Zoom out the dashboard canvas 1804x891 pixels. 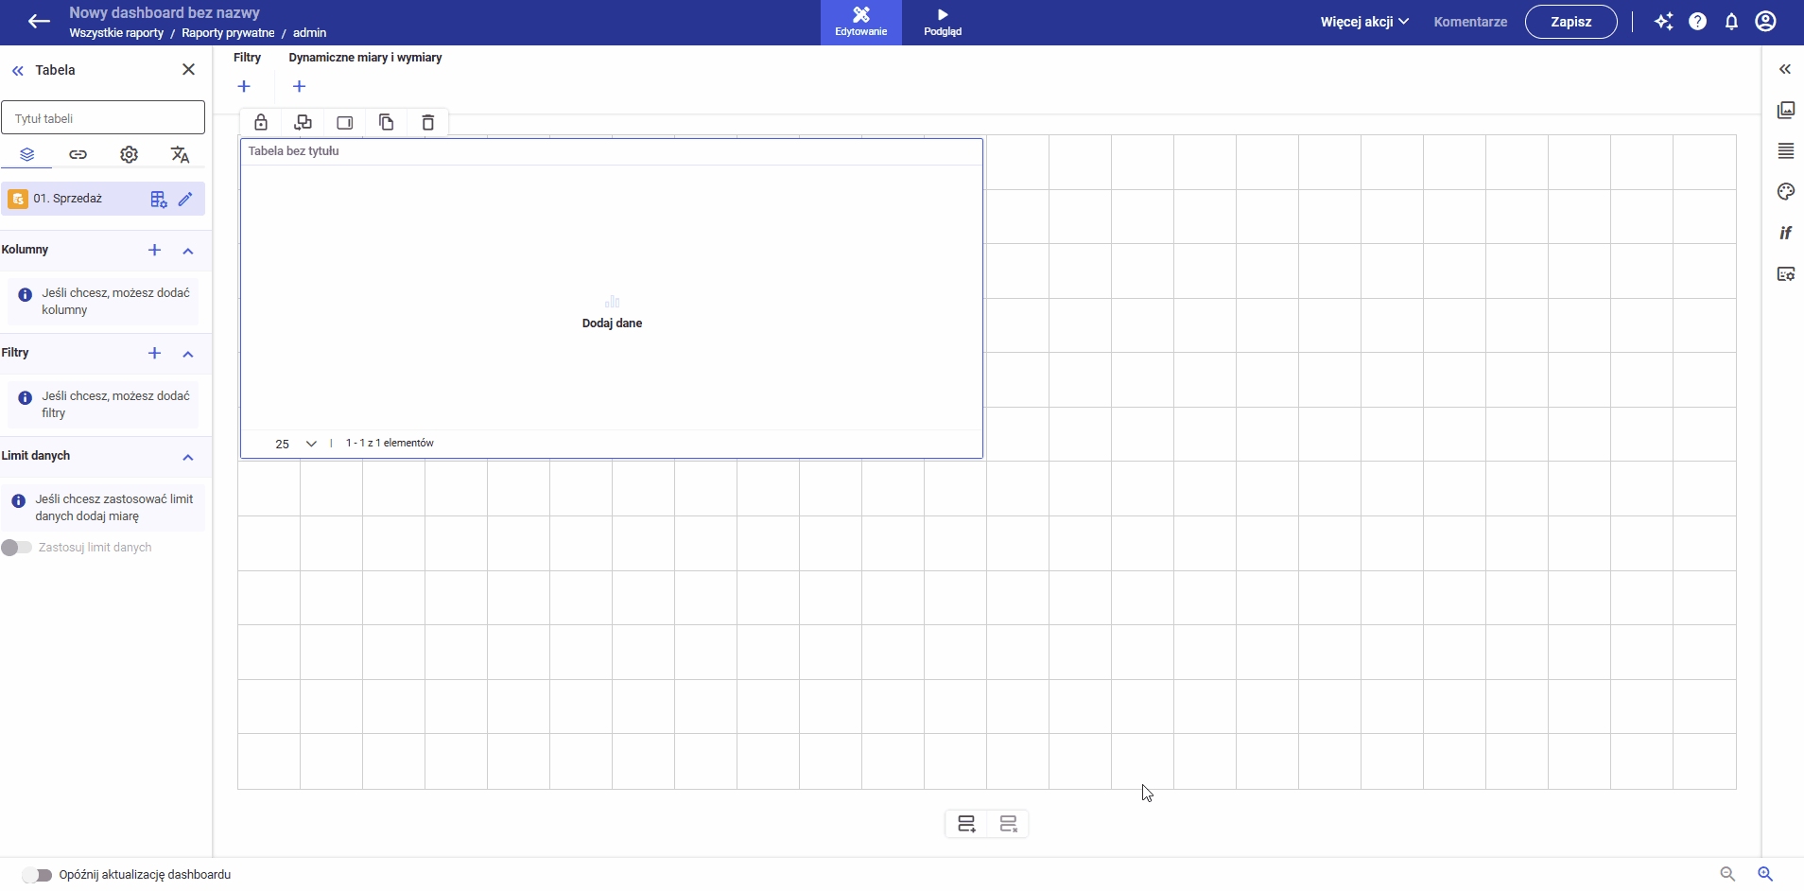coord(1727,875)
